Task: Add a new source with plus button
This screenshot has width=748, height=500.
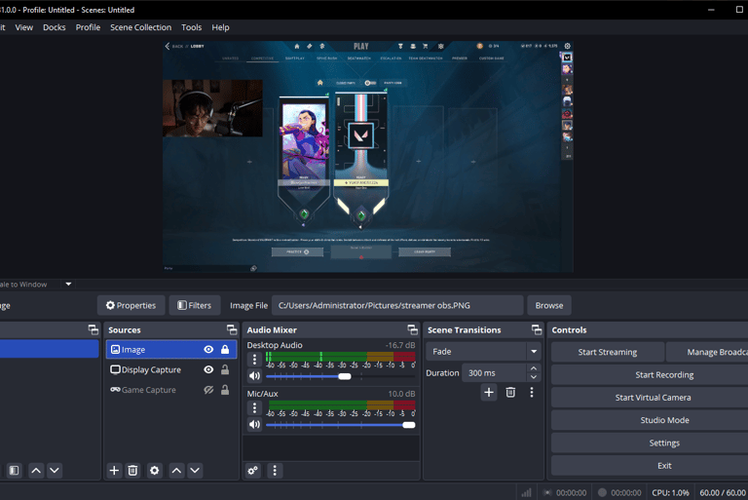Action: point(114,471)
